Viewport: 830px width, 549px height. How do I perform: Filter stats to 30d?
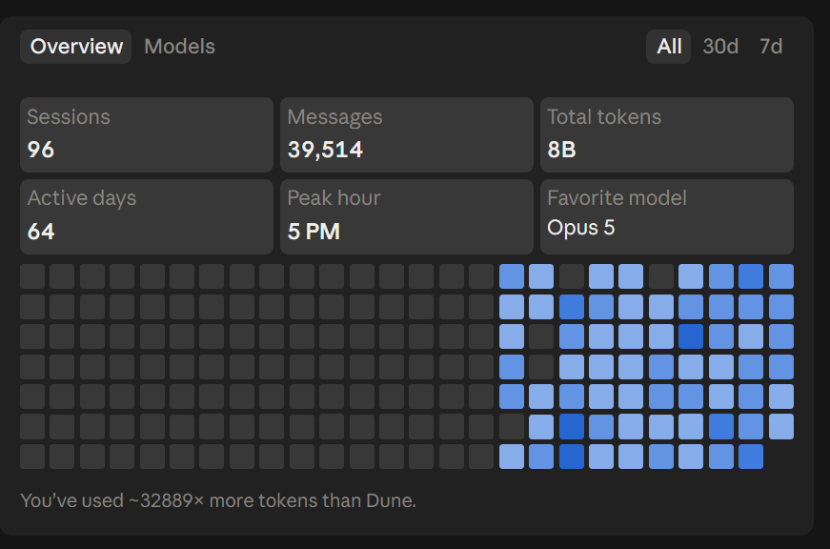pos(720,47)
